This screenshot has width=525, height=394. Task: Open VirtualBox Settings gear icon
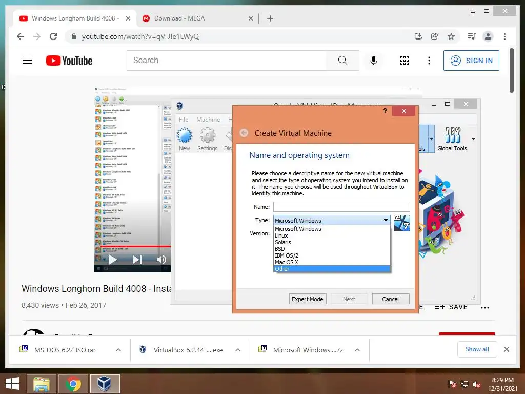pos(207,140)
